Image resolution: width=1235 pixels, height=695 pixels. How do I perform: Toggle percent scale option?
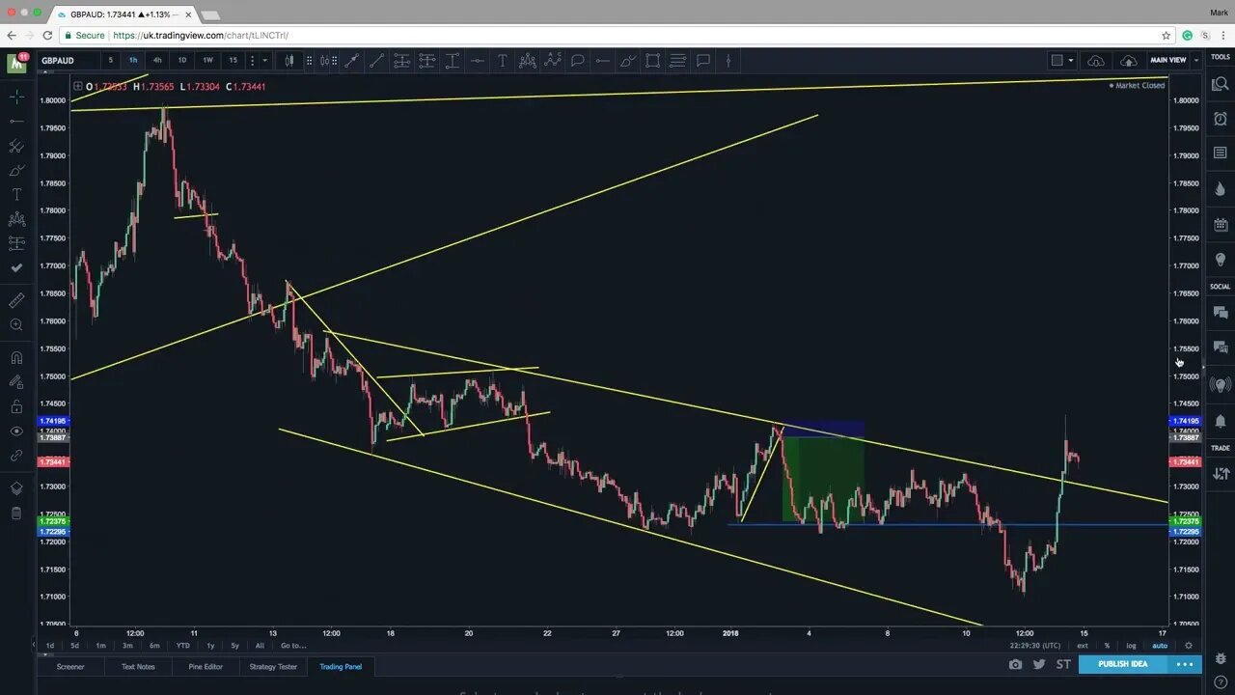[1107, 646]
